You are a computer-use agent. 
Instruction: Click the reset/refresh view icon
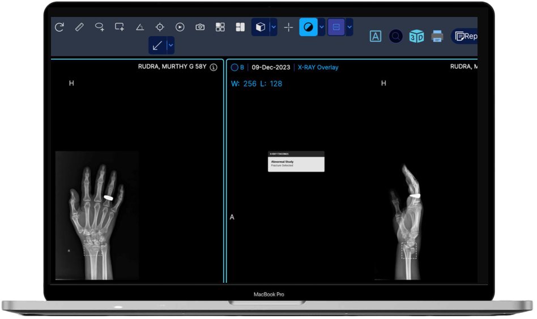pyautogui.click(x=59, y=27)
